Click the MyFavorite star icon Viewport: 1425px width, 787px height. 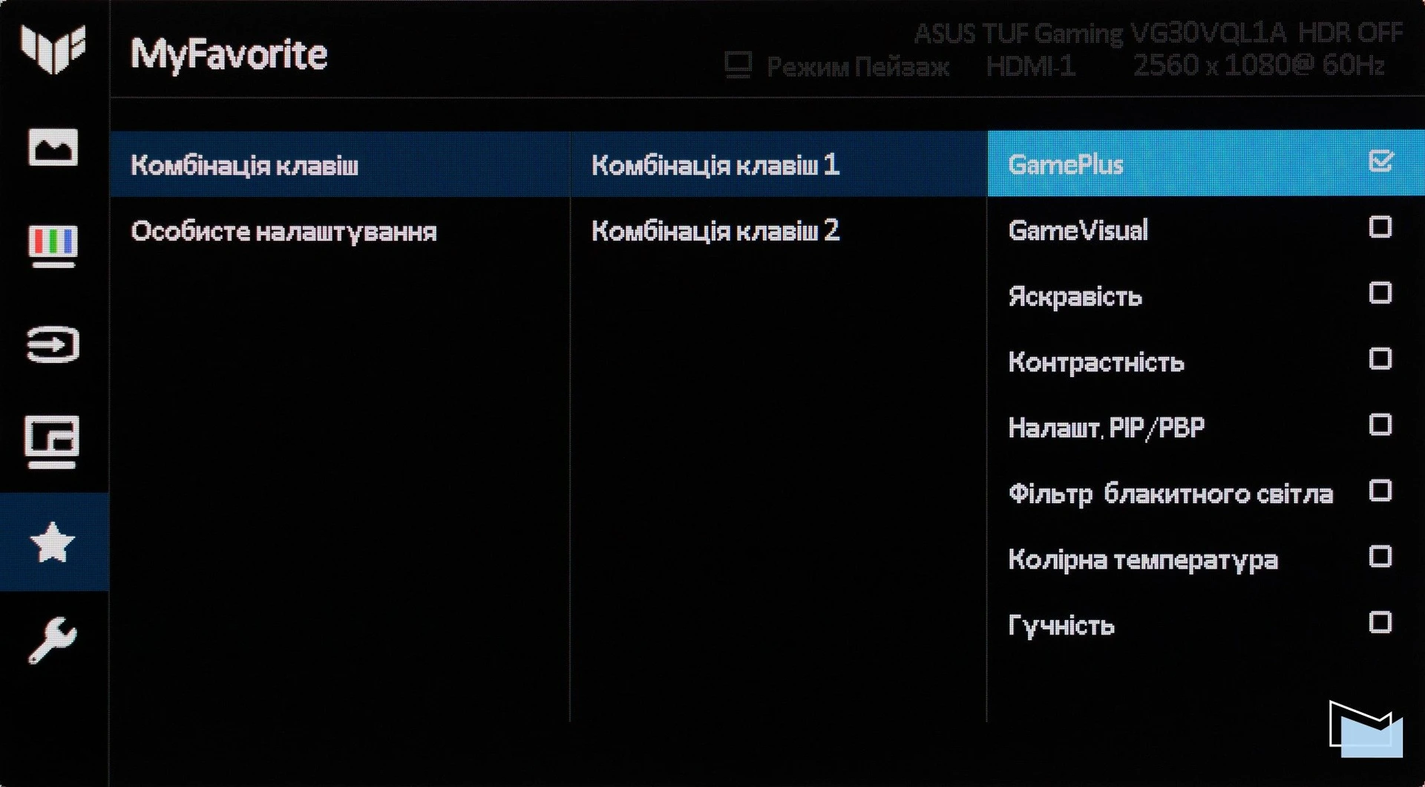(53, 542)
